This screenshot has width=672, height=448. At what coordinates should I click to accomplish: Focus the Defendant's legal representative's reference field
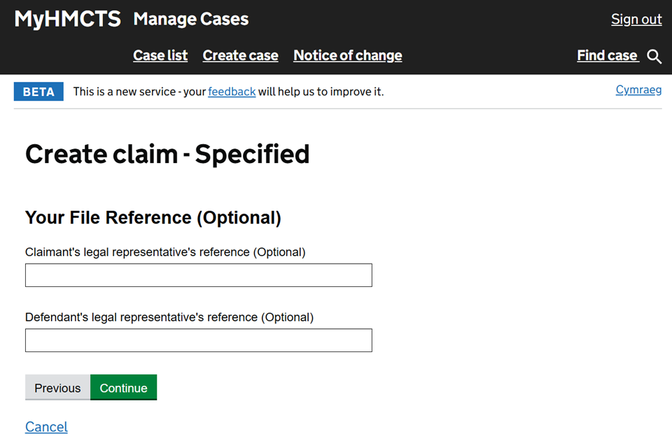(198, 340)
